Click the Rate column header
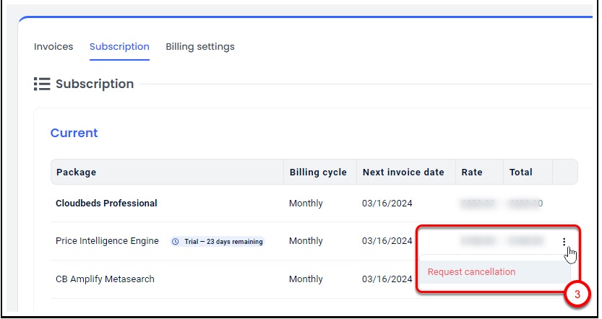Screen dimensions: 602x319 472,172
